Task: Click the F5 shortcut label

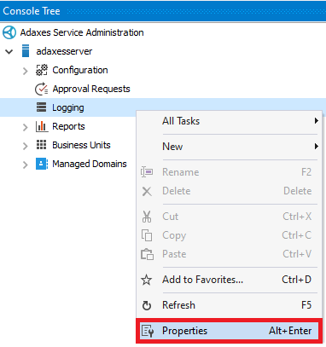Action: tap(306, 305)
